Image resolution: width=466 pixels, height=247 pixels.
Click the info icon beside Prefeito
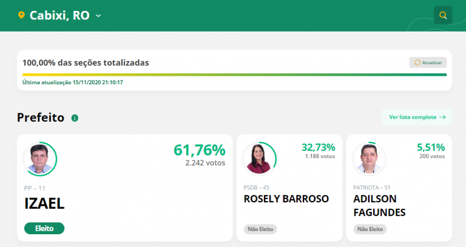click(75, 118)
